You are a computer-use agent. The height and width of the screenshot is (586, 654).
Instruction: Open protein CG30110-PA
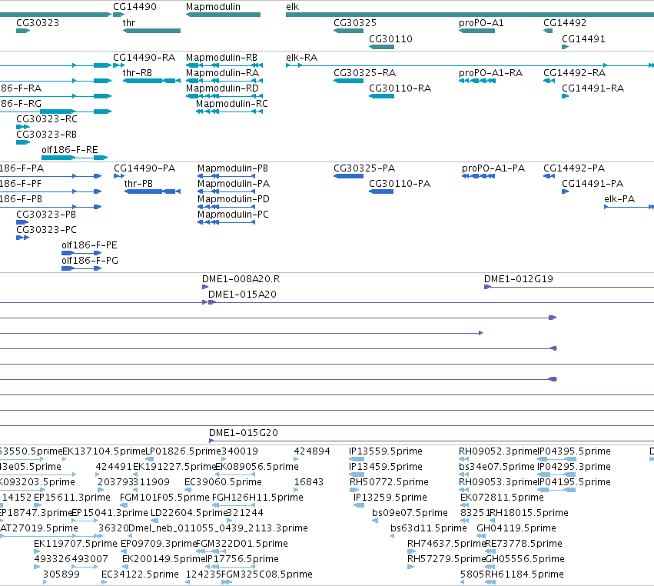pyautogui.click(x=400, y=184)
